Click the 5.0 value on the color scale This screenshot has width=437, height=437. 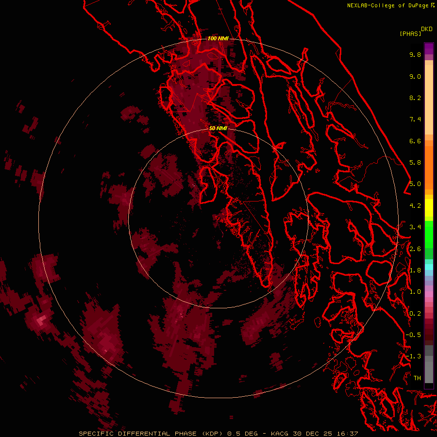tap(415, 184)
